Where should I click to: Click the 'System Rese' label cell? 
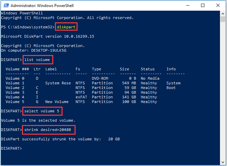[x=58, y=83]
